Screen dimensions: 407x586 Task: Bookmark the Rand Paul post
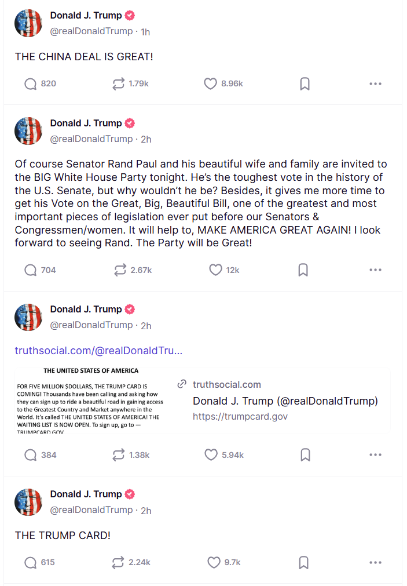tap(303, 270)
